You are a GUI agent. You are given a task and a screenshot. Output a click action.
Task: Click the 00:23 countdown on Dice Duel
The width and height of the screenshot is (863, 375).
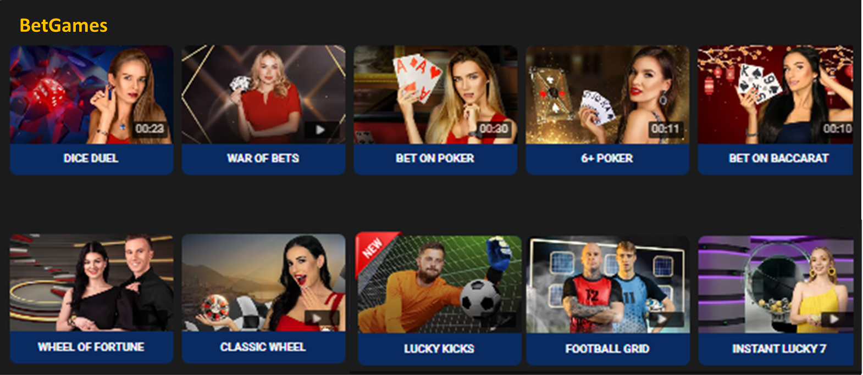[x=150, y=128]
